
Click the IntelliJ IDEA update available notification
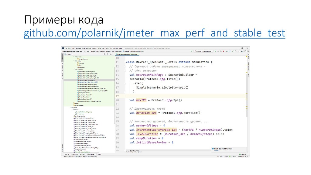pos(229,149)
